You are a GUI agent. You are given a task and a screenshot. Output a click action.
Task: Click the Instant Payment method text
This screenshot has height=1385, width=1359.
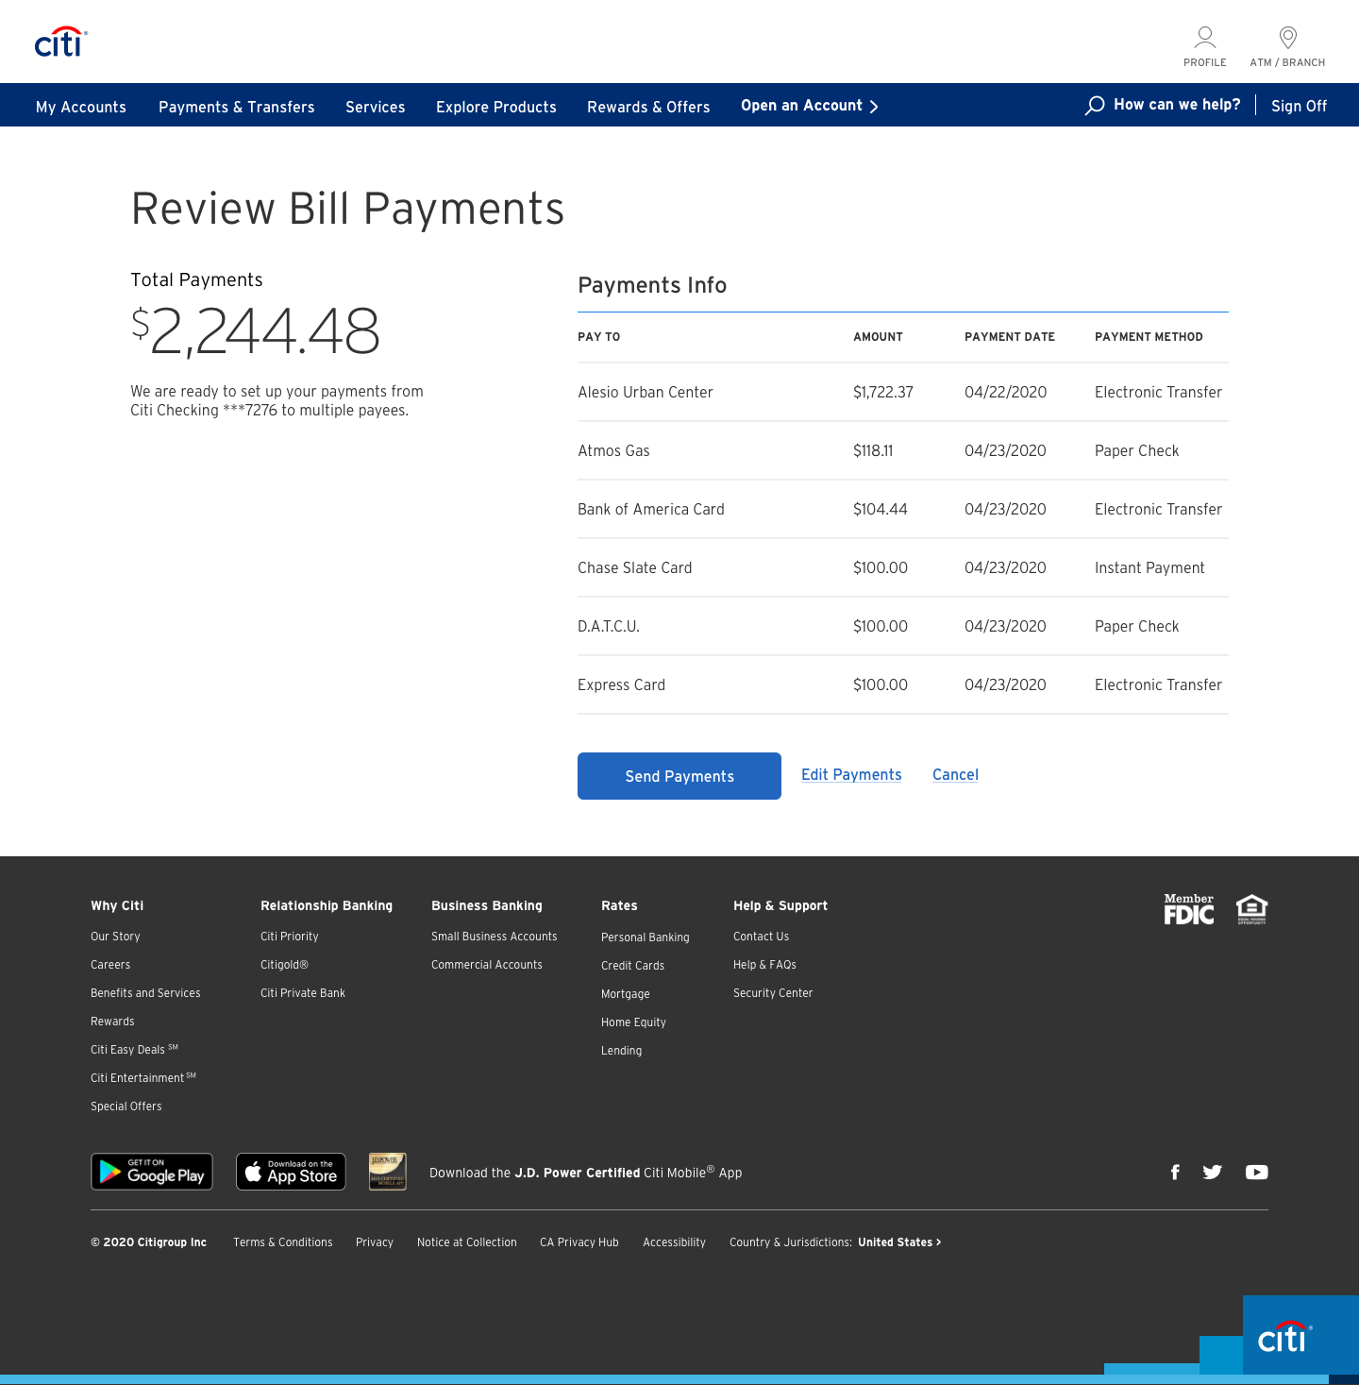click(1149, 568)
